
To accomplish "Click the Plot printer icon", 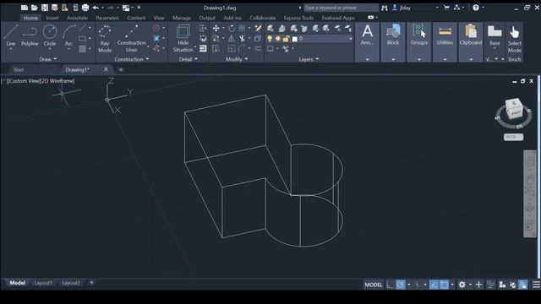I will (85, 8).
